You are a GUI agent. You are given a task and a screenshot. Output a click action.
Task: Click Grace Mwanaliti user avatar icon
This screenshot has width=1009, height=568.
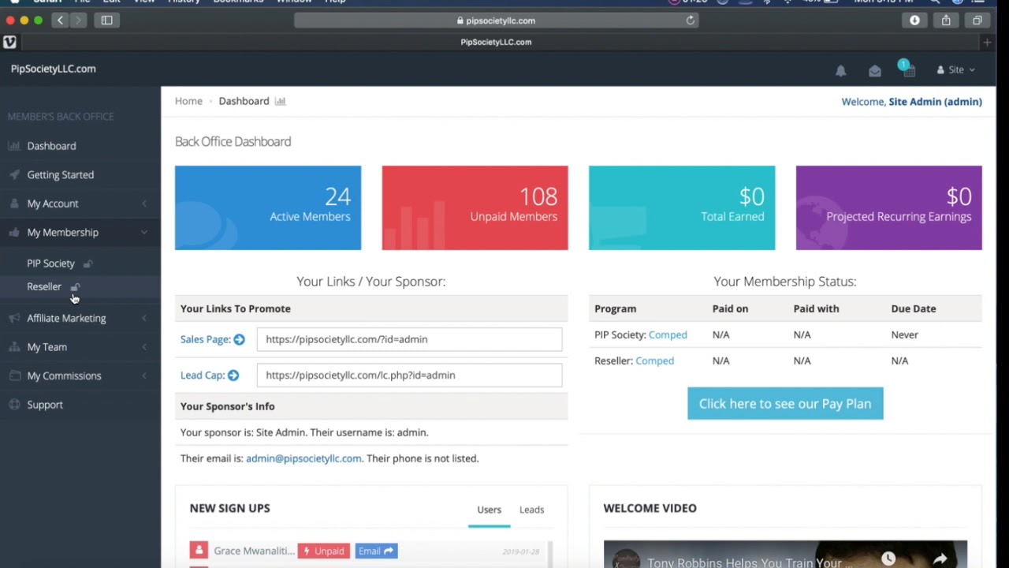[199, 551]
